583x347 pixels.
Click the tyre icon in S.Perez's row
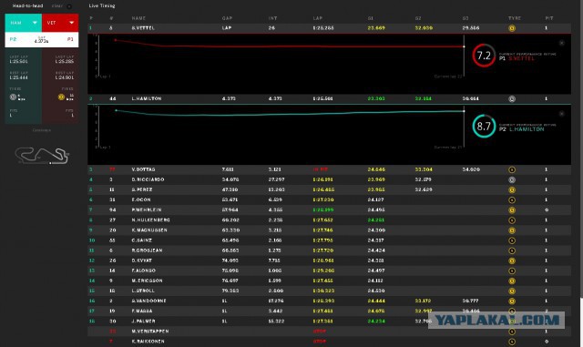click(512, 189)
